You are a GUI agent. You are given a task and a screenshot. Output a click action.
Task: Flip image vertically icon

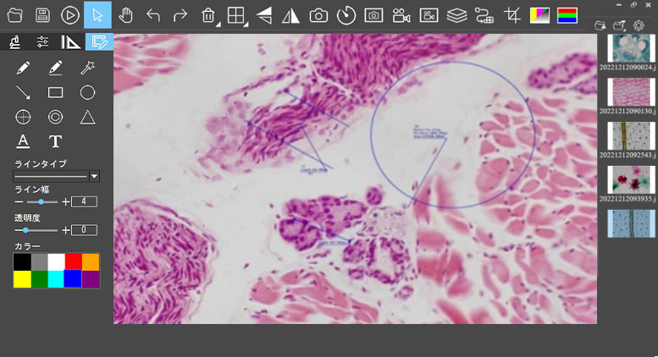(x=264, y=15)
